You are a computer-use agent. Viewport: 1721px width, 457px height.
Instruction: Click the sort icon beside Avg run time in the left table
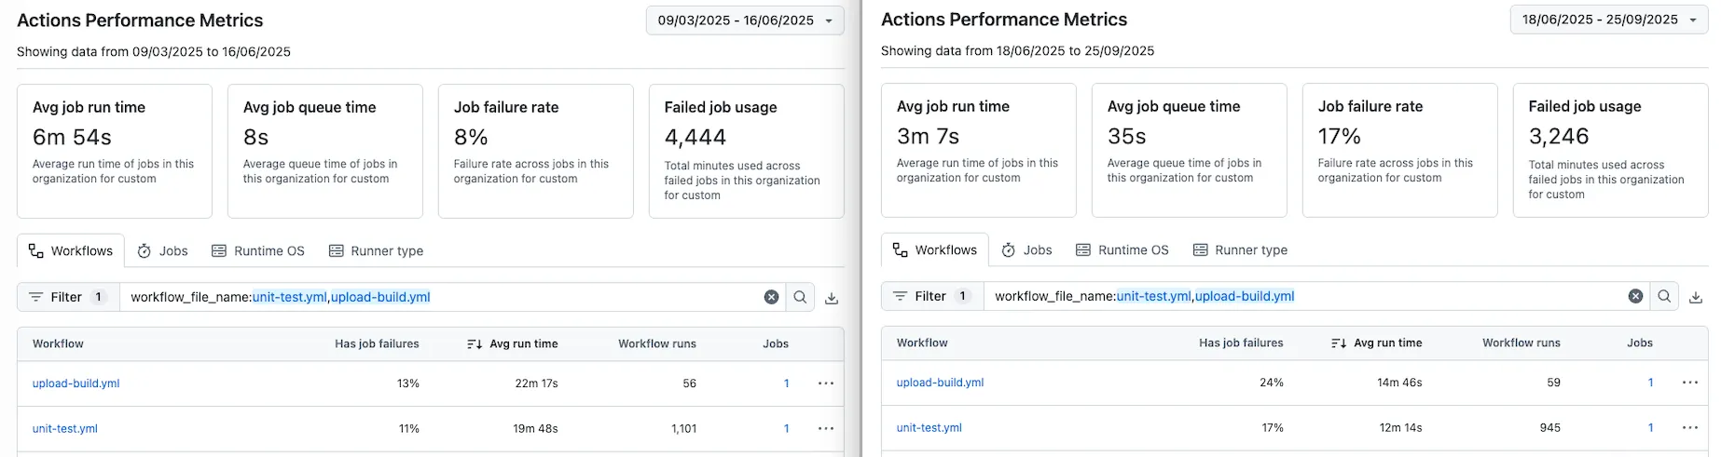click(x=475, y=344)
